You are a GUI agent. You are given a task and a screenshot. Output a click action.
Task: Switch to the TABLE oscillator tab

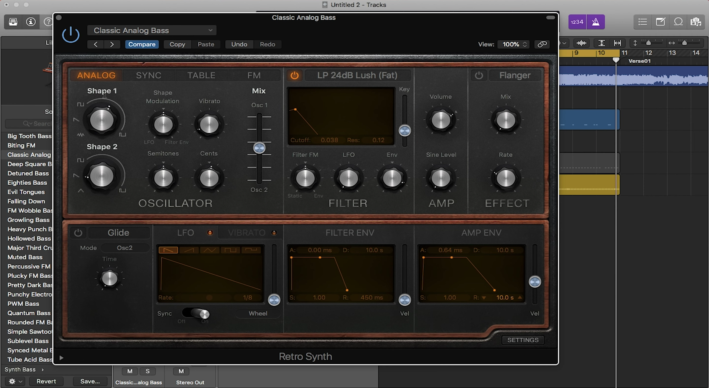coord(201,75)
